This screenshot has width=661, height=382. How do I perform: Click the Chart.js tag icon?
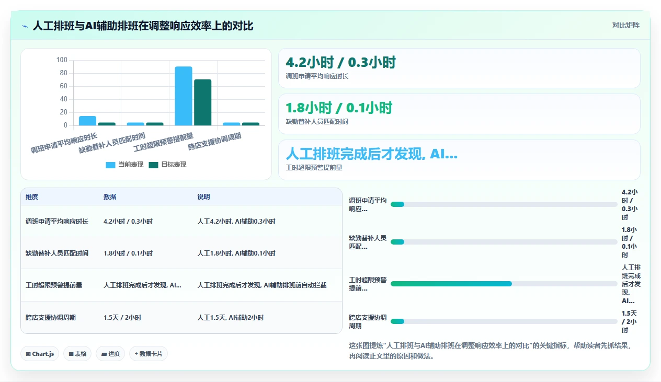pyautogui.click(x=28, y=354)
